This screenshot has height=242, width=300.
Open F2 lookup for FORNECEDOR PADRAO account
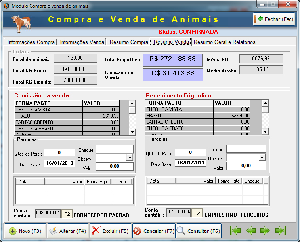pos(67,214)
